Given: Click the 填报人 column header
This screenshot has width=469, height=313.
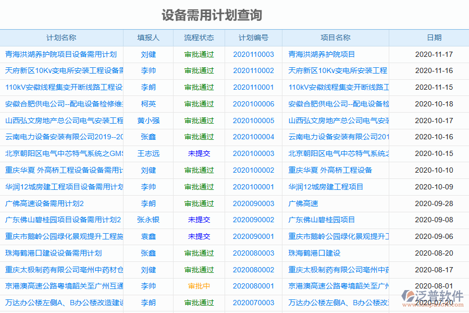Looking at the screenshot, I should tap(149, 38).
